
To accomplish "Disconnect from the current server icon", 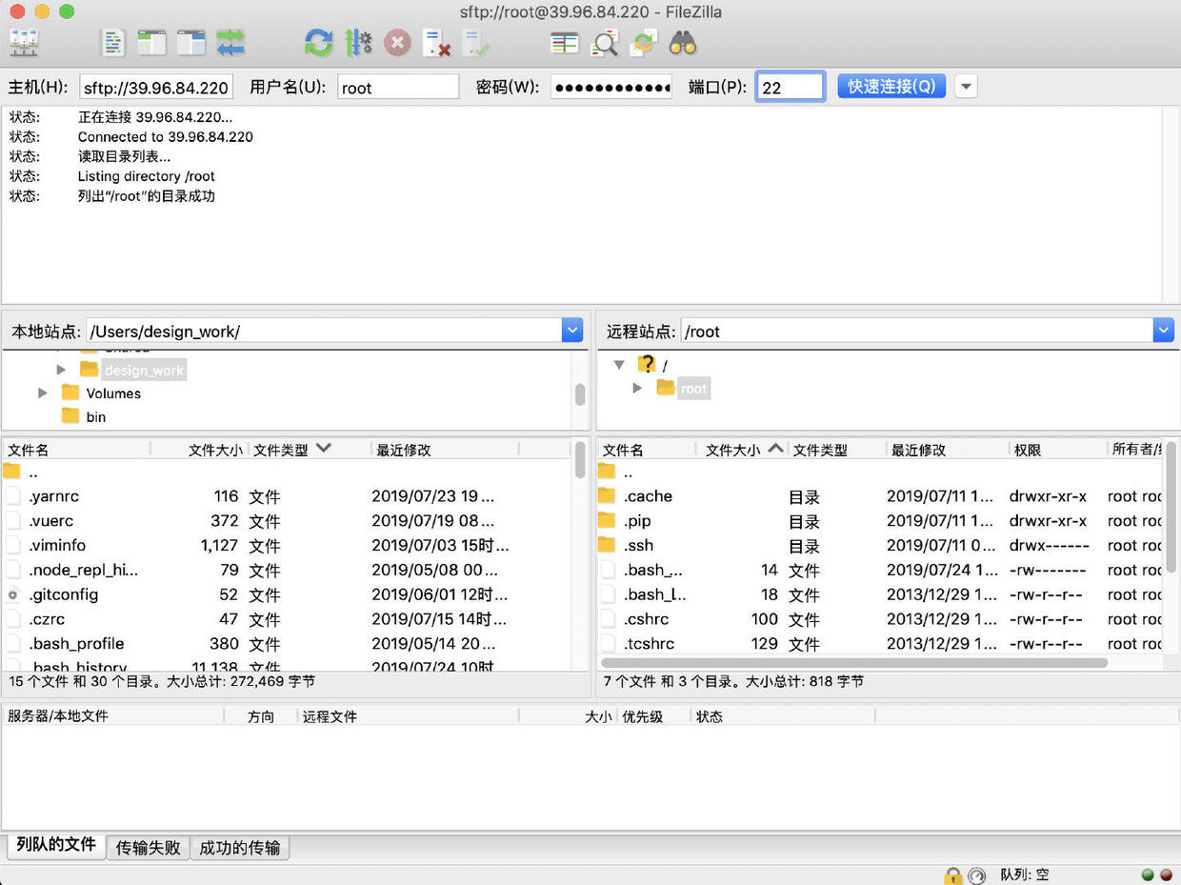I will pyautogui.click(x=436, y=42).
